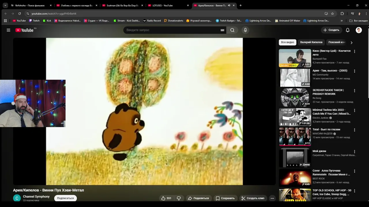Screen dimensions: 369x207
Task: Open the tab search dropdown arrow
Action: point(5,5)
